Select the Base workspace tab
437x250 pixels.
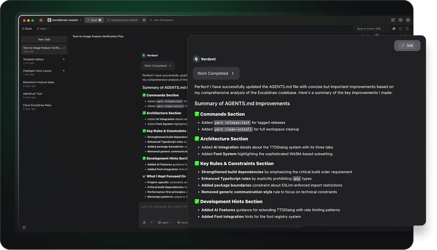94,20
